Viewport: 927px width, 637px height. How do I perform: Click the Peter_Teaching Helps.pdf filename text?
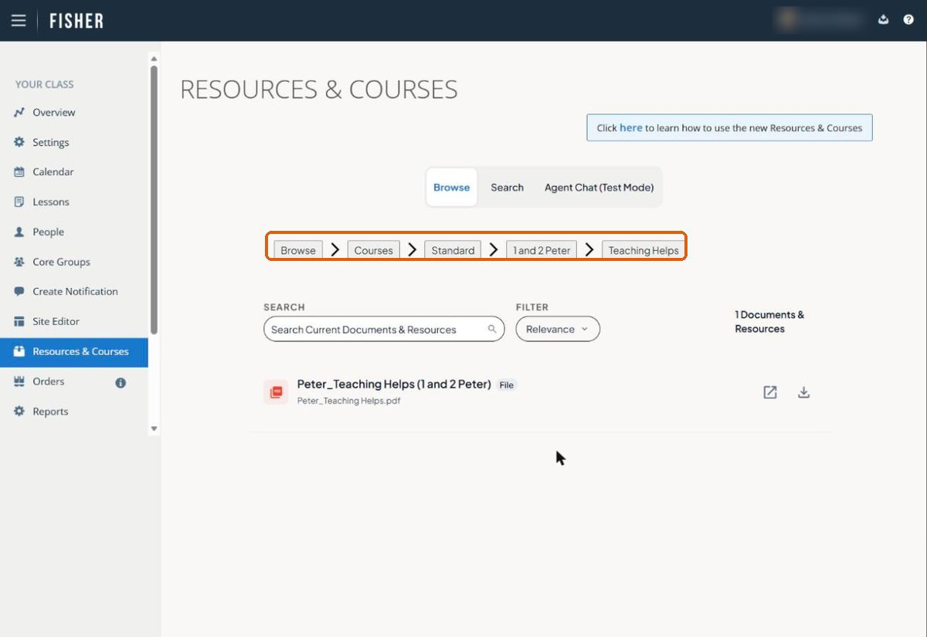[348, 401]
